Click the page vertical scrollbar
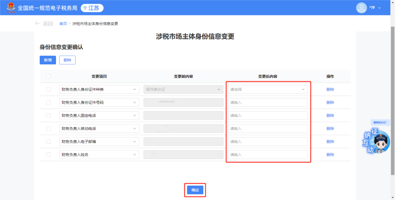This screenshot has height=200, width=395. [x=393, y=101]
